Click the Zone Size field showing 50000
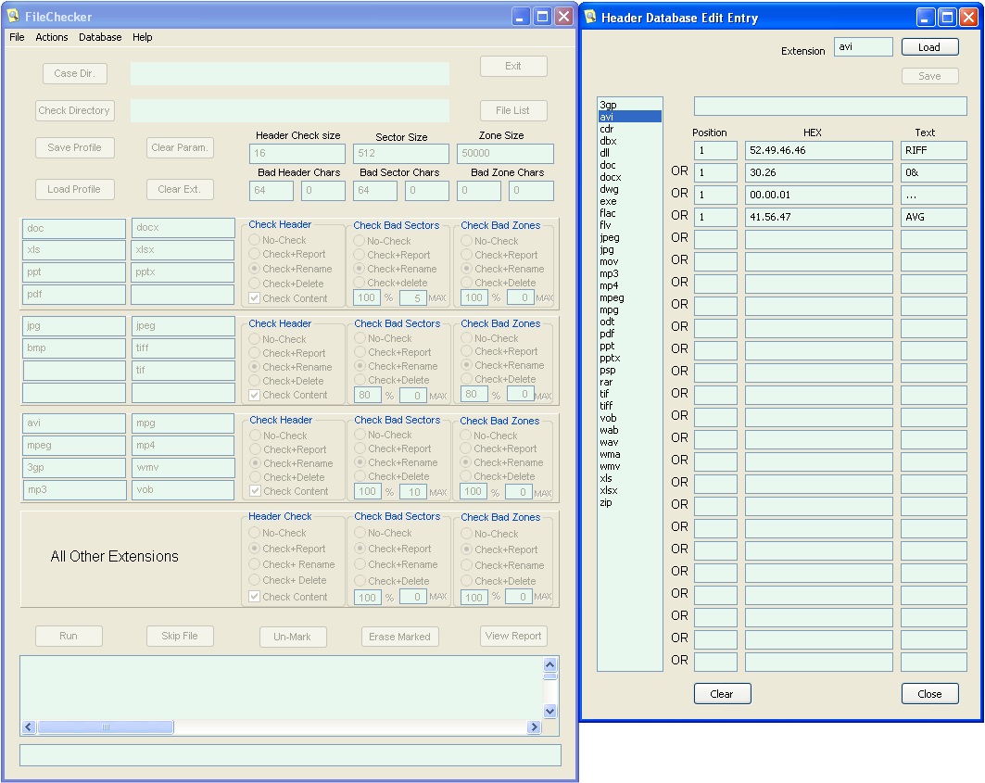Image resolution: width=985 pixels, height=783 pixels. [x=505, y=153]
